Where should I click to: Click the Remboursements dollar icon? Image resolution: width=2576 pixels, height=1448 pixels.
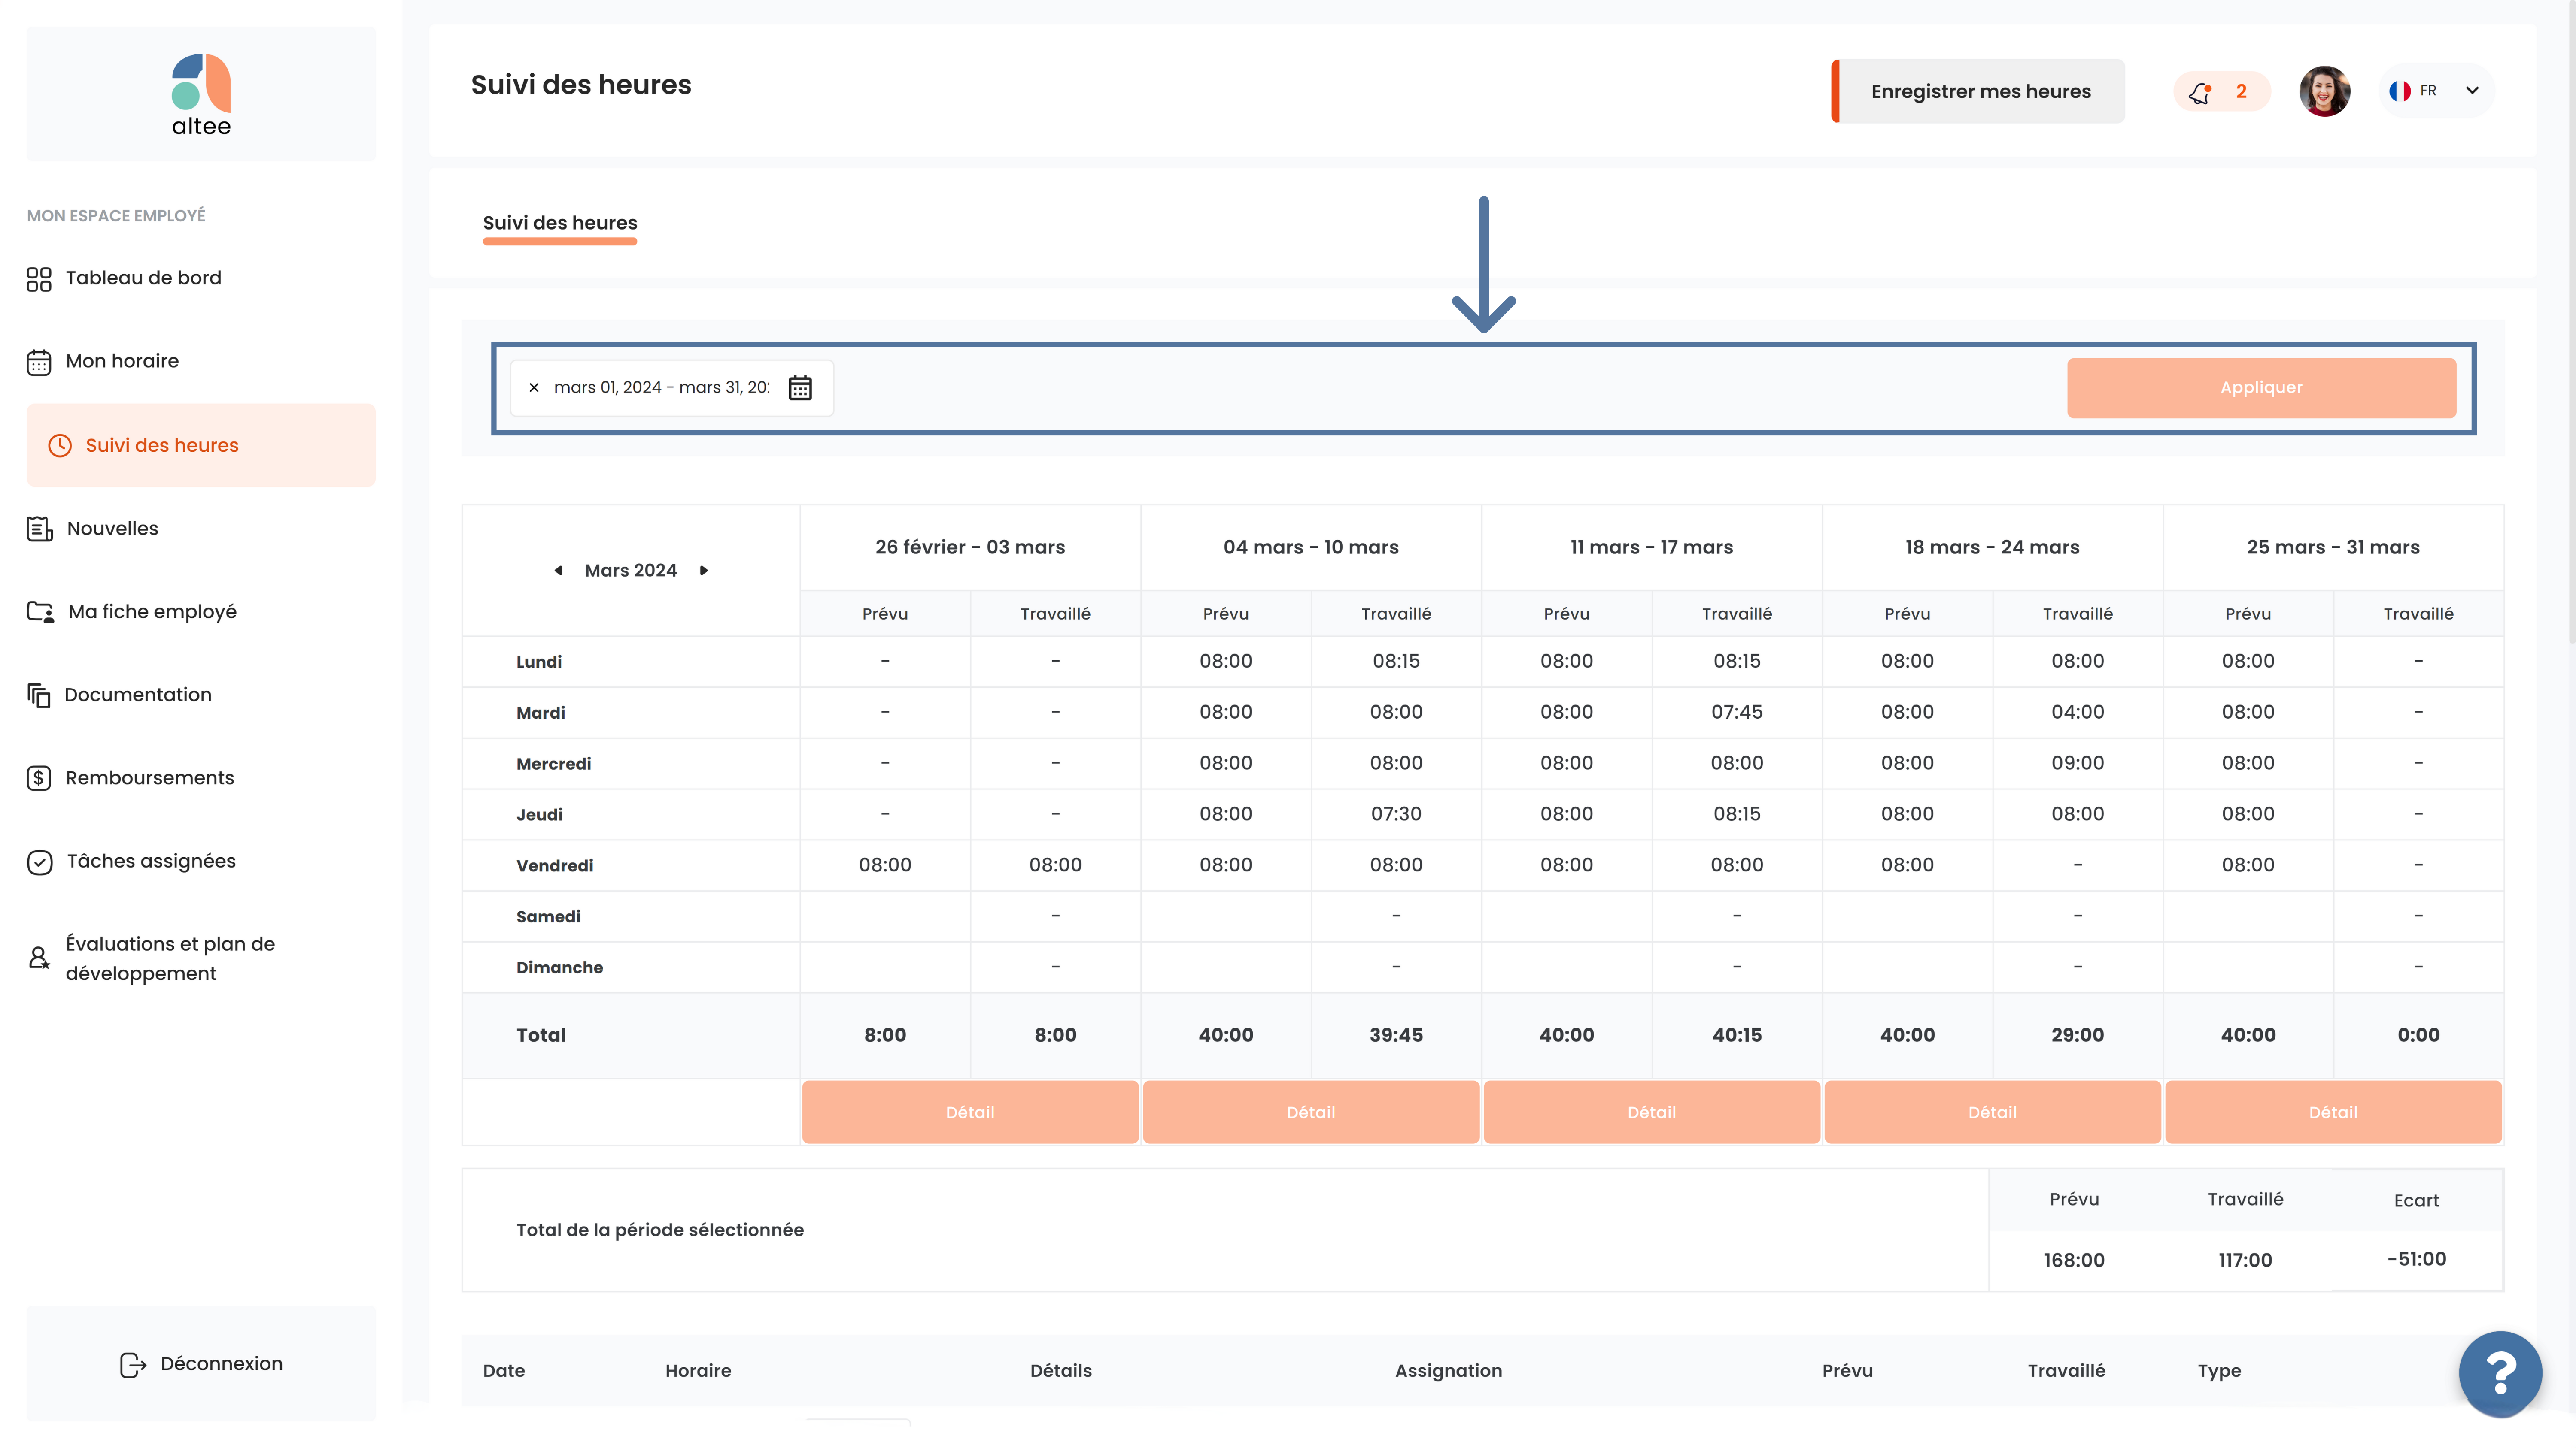click(39, 778)
